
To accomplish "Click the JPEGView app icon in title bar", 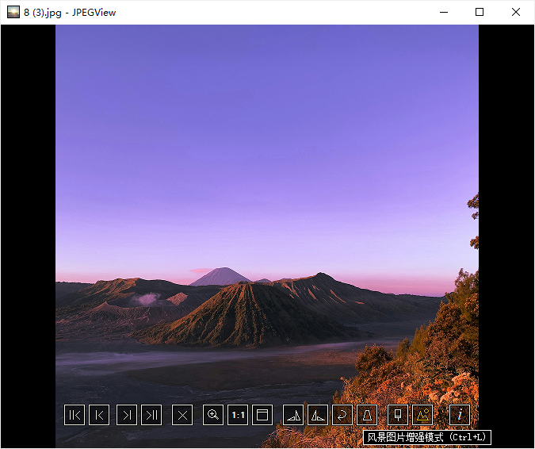I will 13,12.
